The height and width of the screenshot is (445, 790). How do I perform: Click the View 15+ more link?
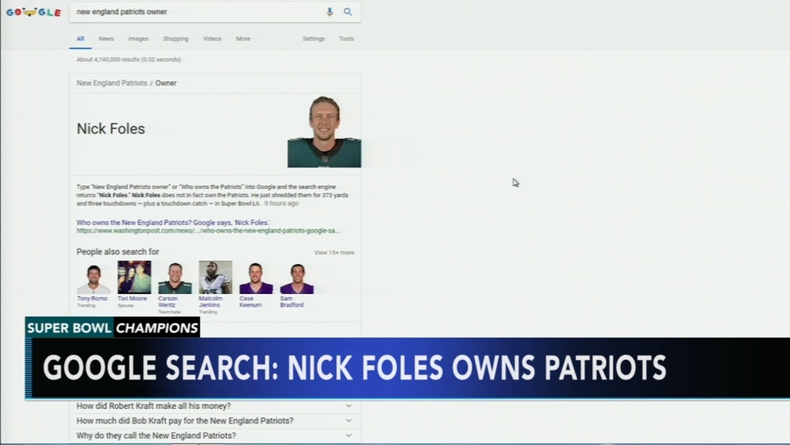point(333,253)
